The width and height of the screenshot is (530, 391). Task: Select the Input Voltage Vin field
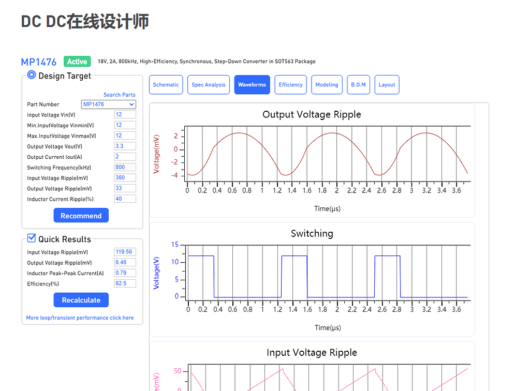pyautogui.click(x=125, y=114)
